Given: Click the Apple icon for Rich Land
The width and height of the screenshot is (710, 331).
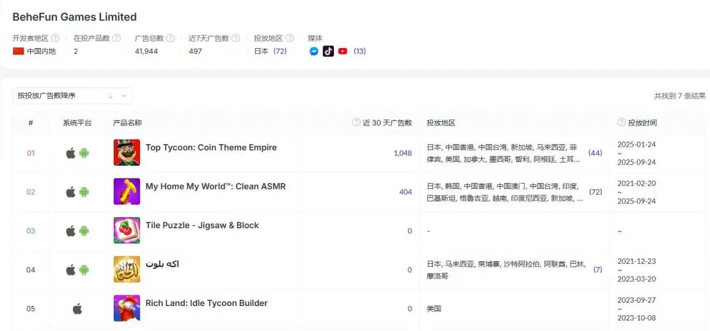Looking at the screenshot, I should [x=77, y=309].
